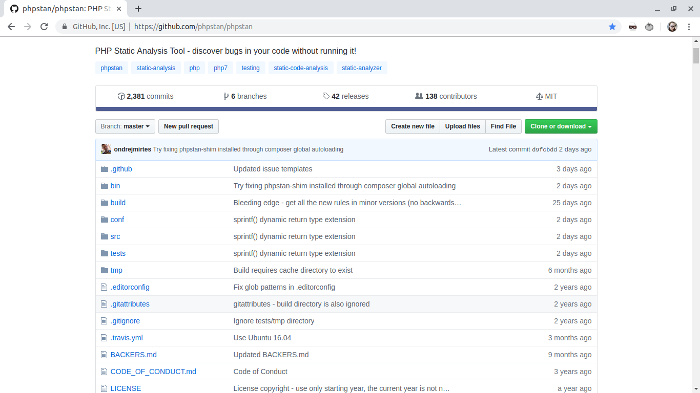
Task: Expand the Clone or download dropdown
Action: point(561,126)
